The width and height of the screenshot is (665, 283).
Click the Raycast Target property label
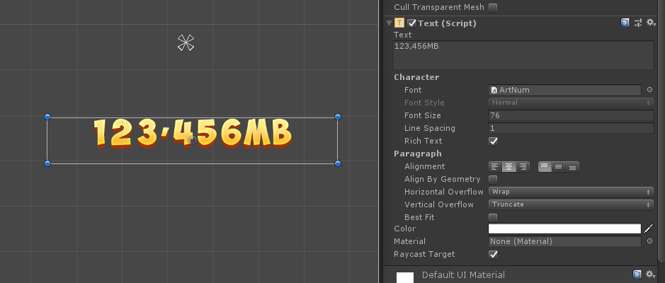pos(424,254)
